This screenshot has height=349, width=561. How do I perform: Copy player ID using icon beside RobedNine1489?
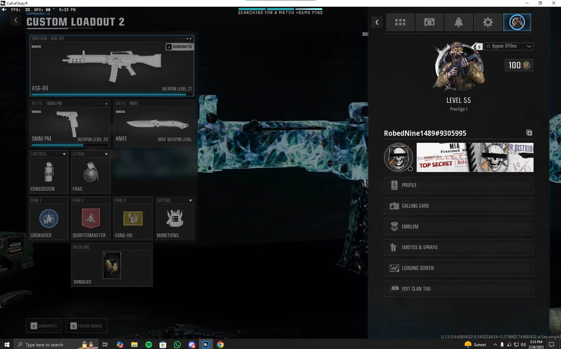(x=529, y=133)
